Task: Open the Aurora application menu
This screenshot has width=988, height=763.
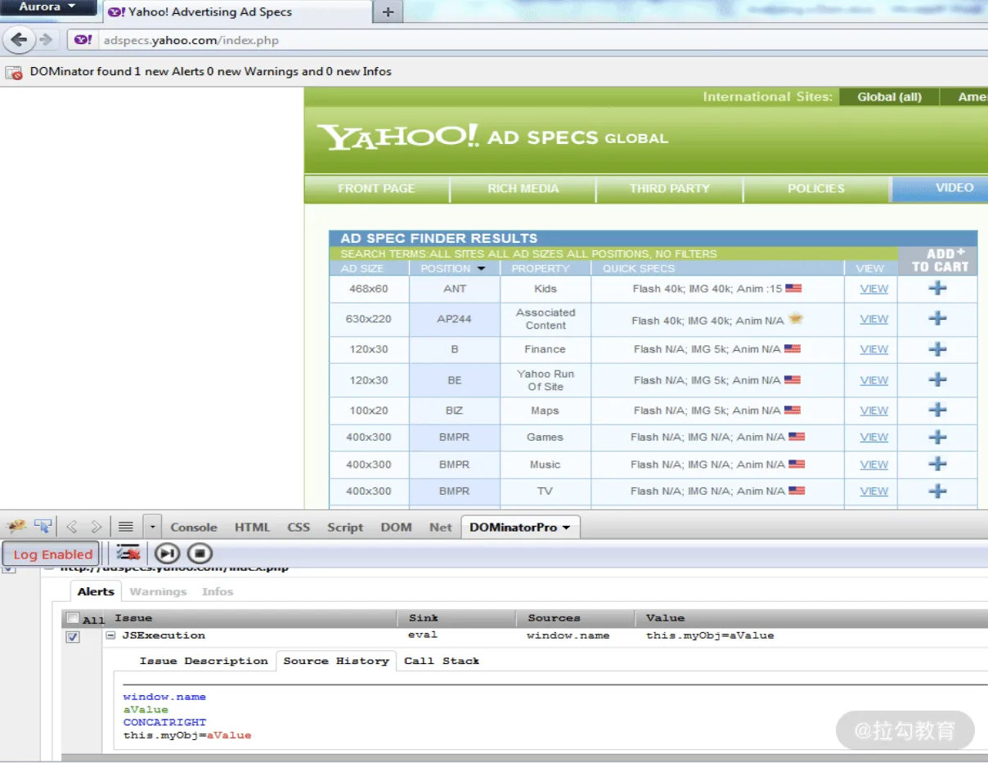Action: click(48, 7)
